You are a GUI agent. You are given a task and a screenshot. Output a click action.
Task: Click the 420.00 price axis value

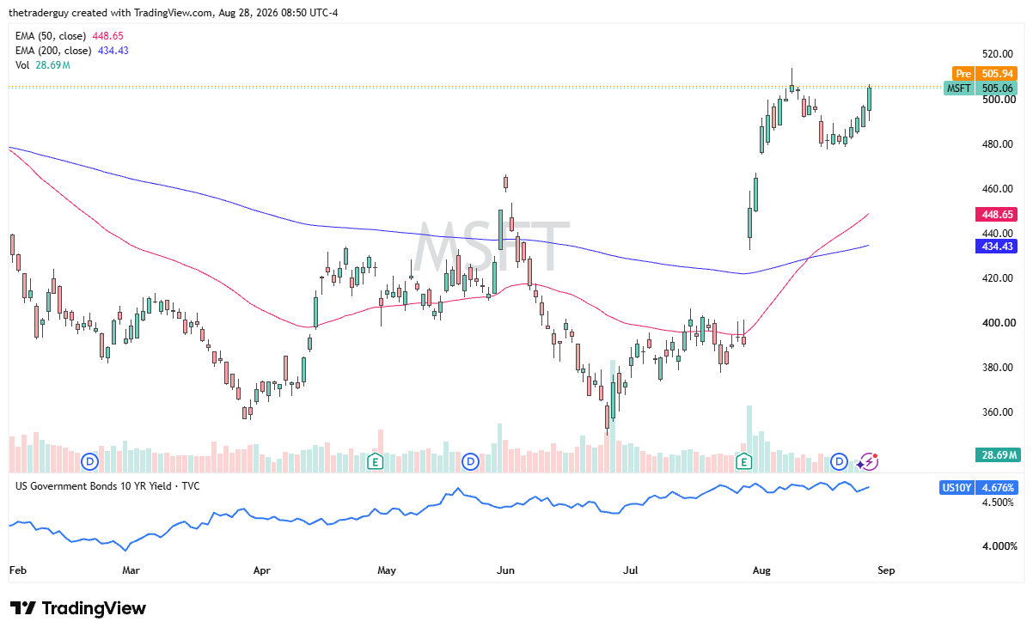999,278
